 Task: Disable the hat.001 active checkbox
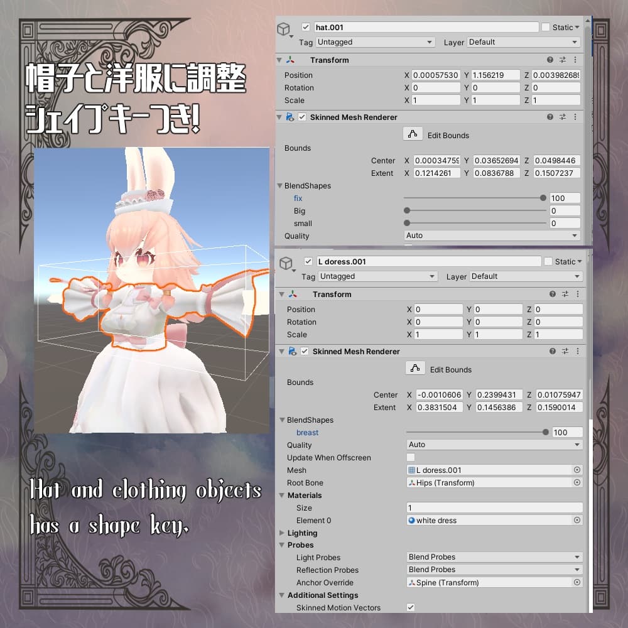point(305,26)
